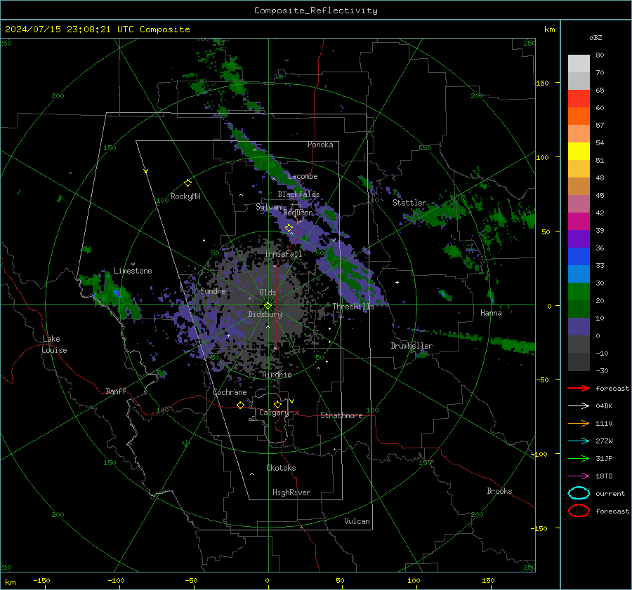Pick the purple 36-39 dBZ swatch

[579, 239]
